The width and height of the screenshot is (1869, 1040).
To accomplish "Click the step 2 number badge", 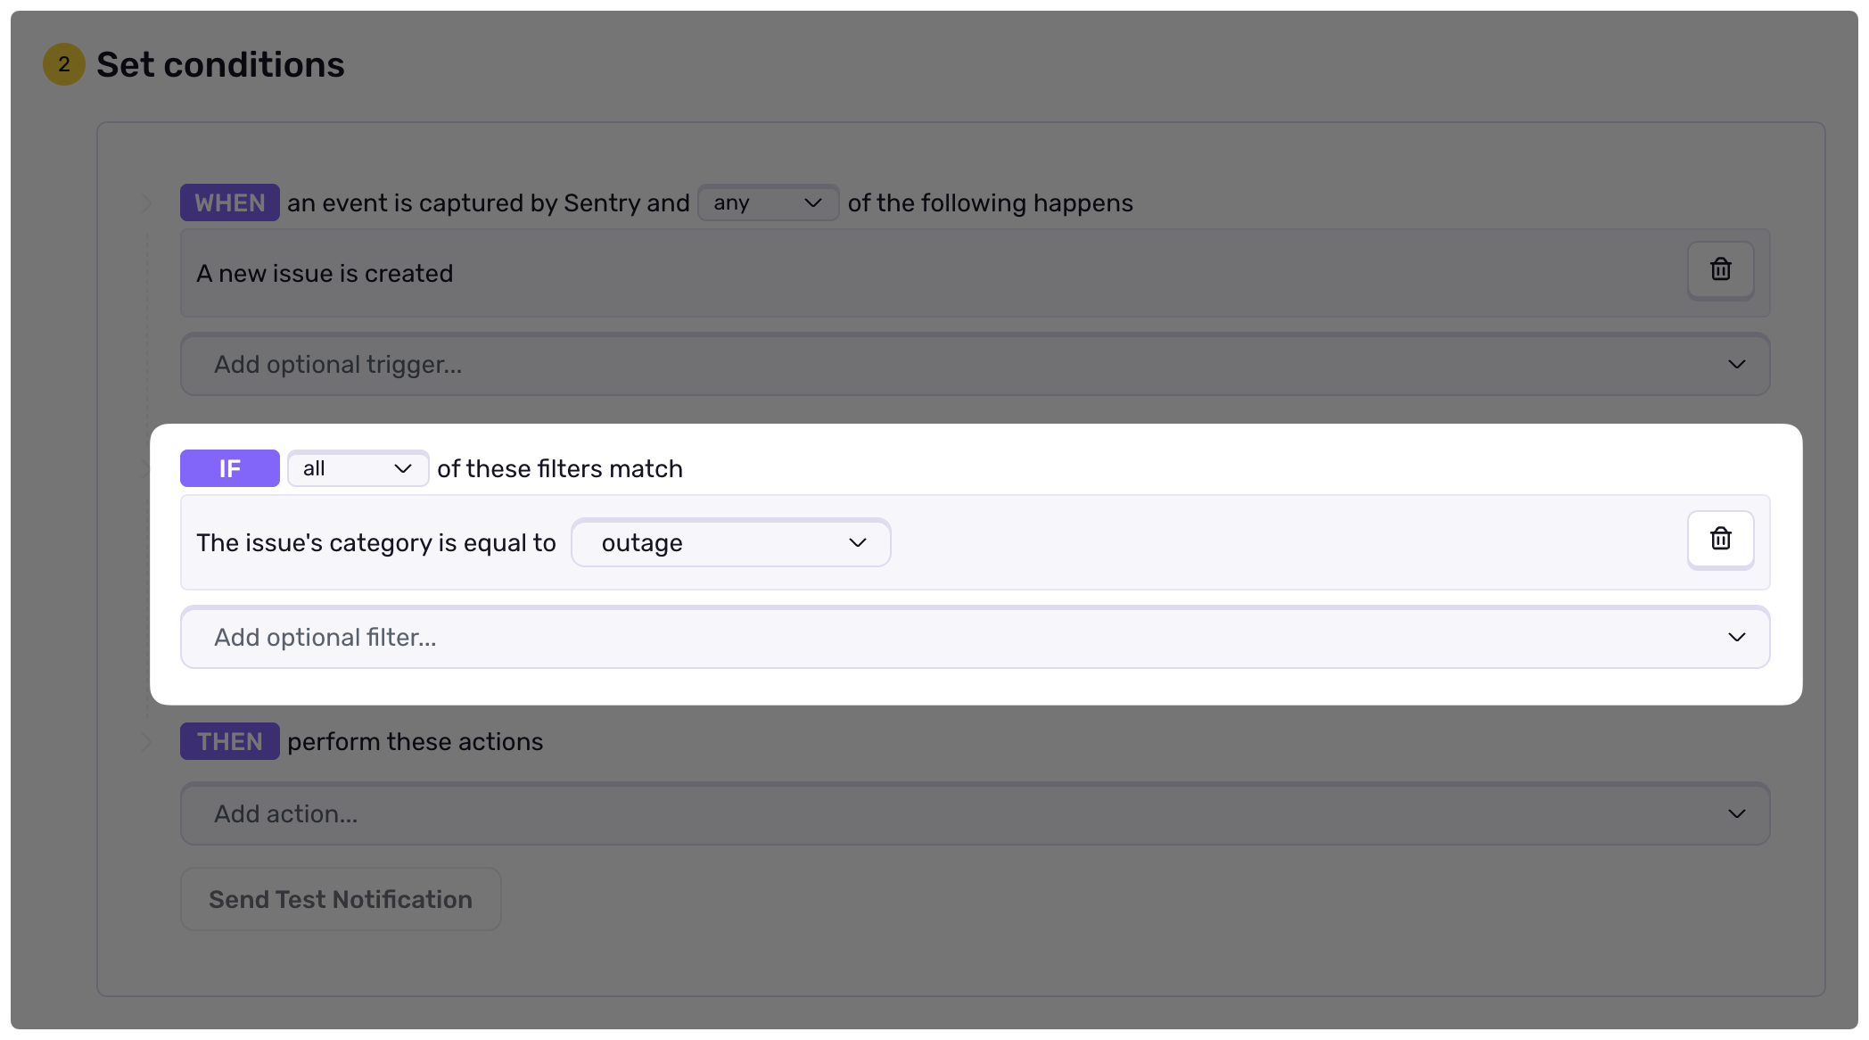I will (x=63, y=64).
